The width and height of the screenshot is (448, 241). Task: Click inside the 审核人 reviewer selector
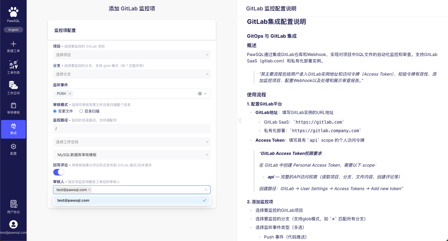coord(132,190)
